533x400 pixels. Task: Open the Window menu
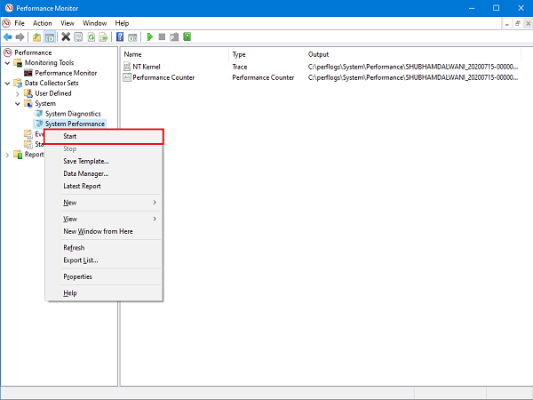[94, 23]
